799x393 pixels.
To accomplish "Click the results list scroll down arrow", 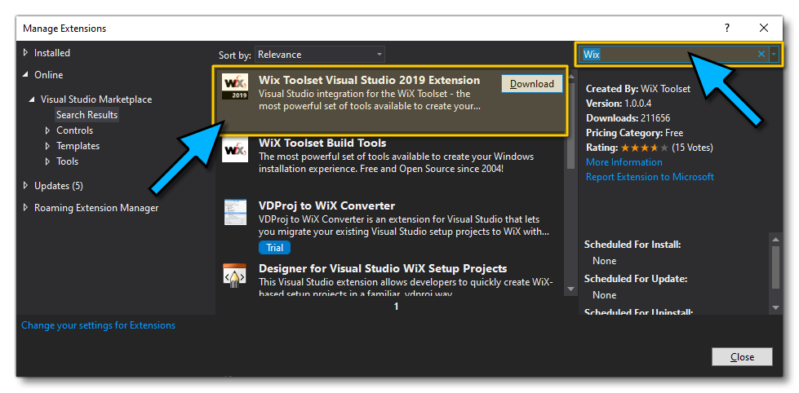I will click(570, 289).
